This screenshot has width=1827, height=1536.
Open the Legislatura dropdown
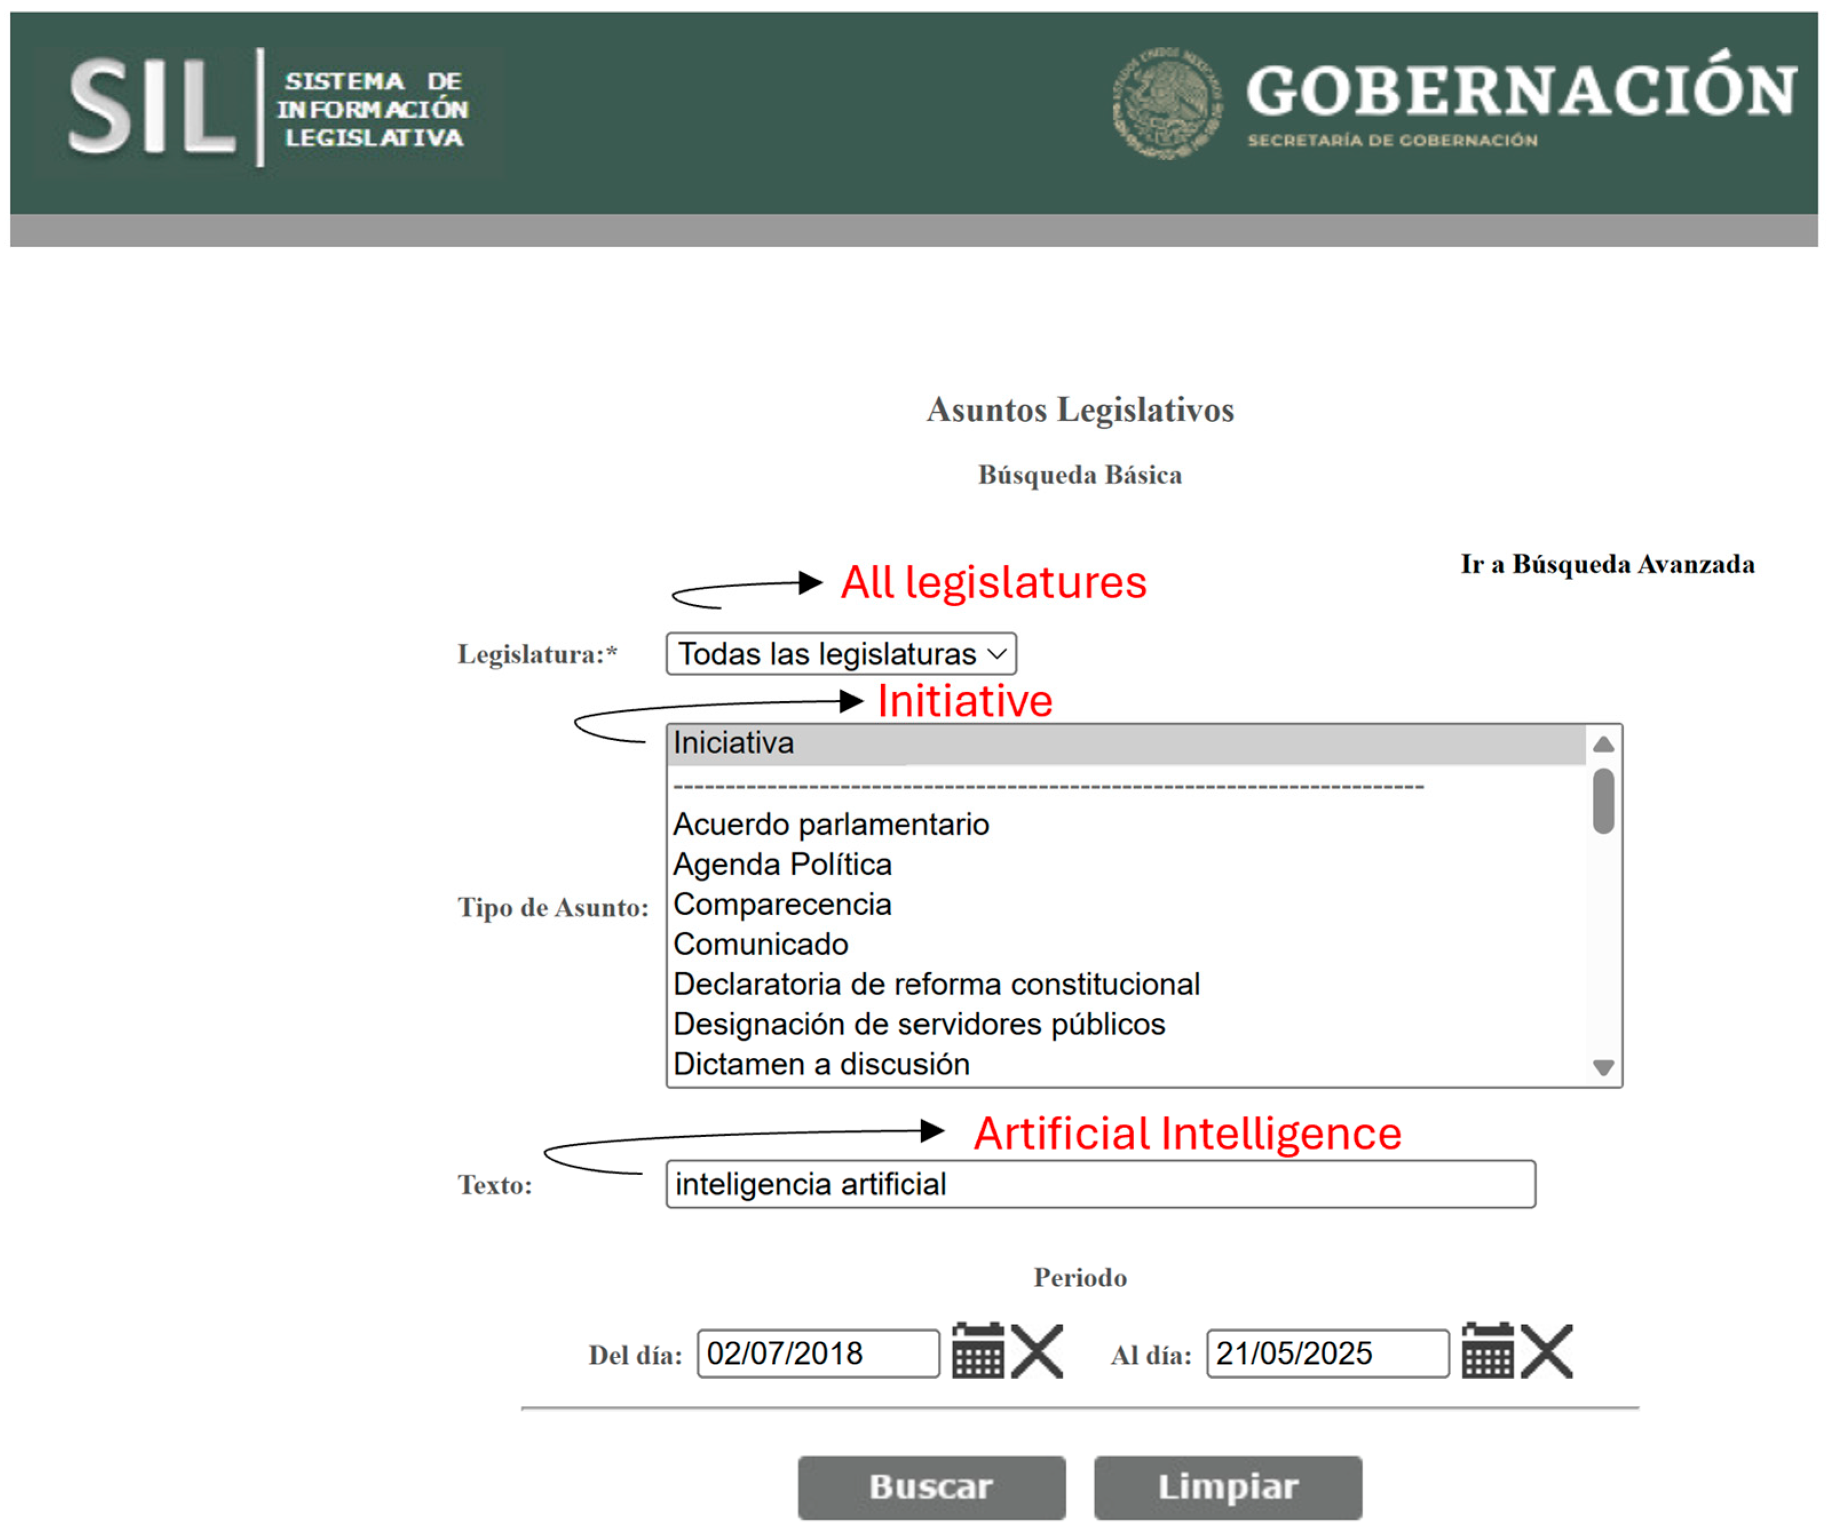click(x=841, y=654)
